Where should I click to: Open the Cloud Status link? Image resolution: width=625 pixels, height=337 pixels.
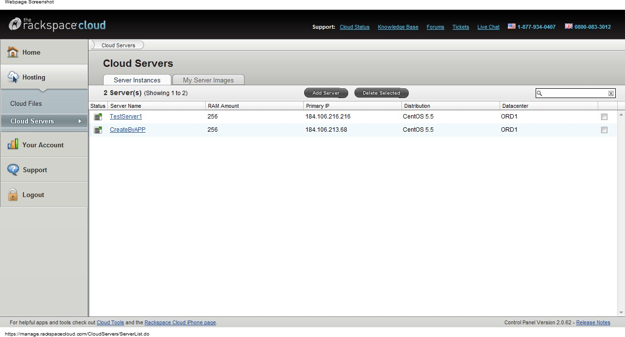pyautogui.click(x=354, y=27)
